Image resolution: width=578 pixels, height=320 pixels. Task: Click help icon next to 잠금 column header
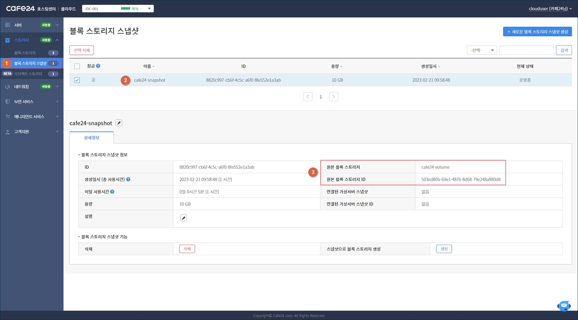[x=98, y=66]
